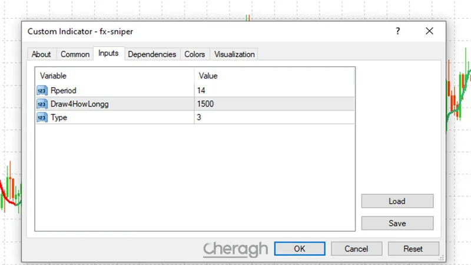Image resolution: width=471 pixels, height=265 pixels.
Task: Click the Draw4HowLongg variable type icon
Action: tap(42, 104)
